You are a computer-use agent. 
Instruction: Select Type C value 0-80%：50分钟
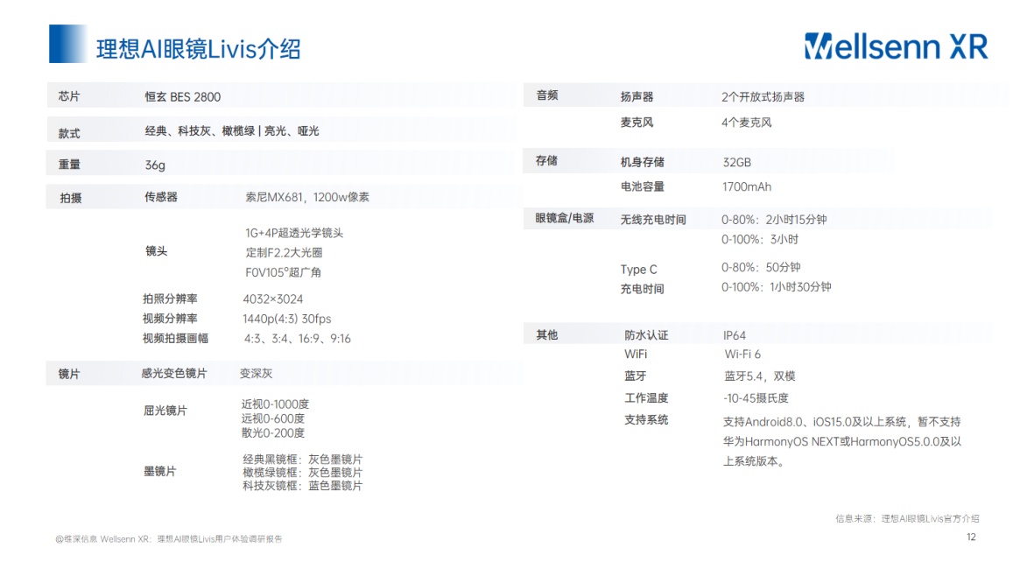pos(761,267)
